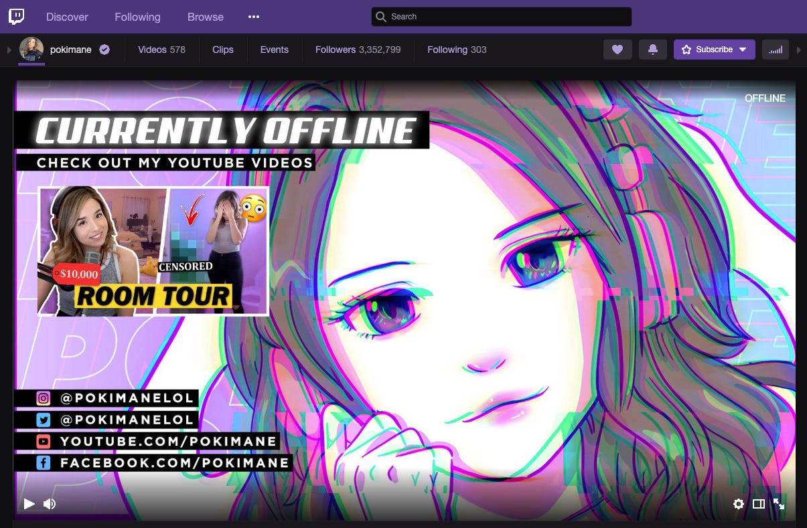Click the Instagram icon in the banner
The height and width of the screenshot is (528, 807).
pos(44,398)
